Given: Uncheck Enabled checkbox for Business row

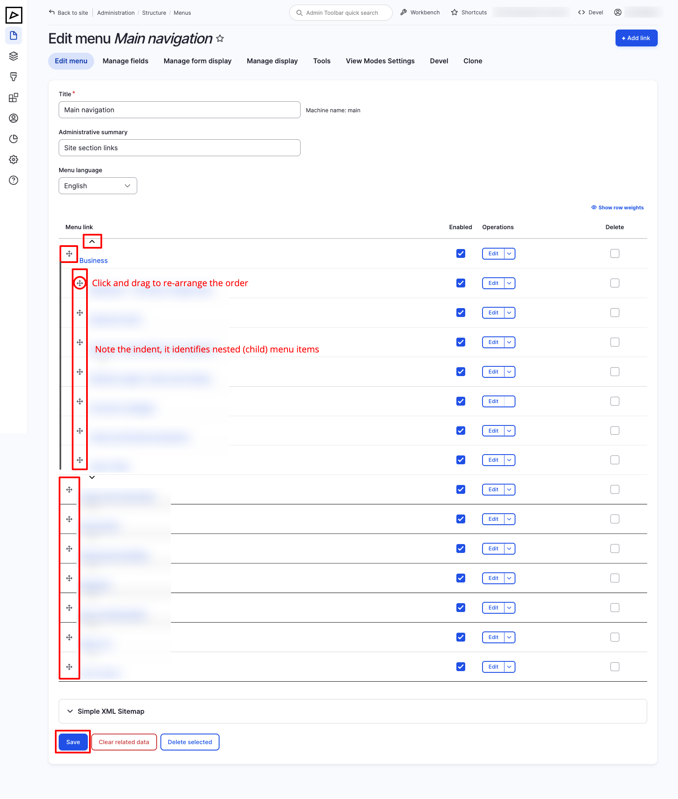Looking at the screenshot, I should 461,253.
